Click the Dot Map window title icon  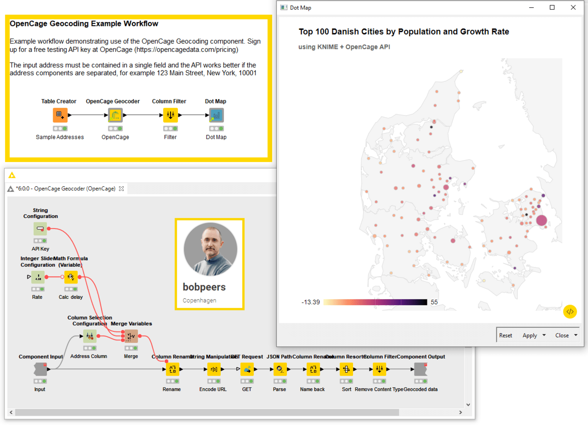(x=284, y=8)
